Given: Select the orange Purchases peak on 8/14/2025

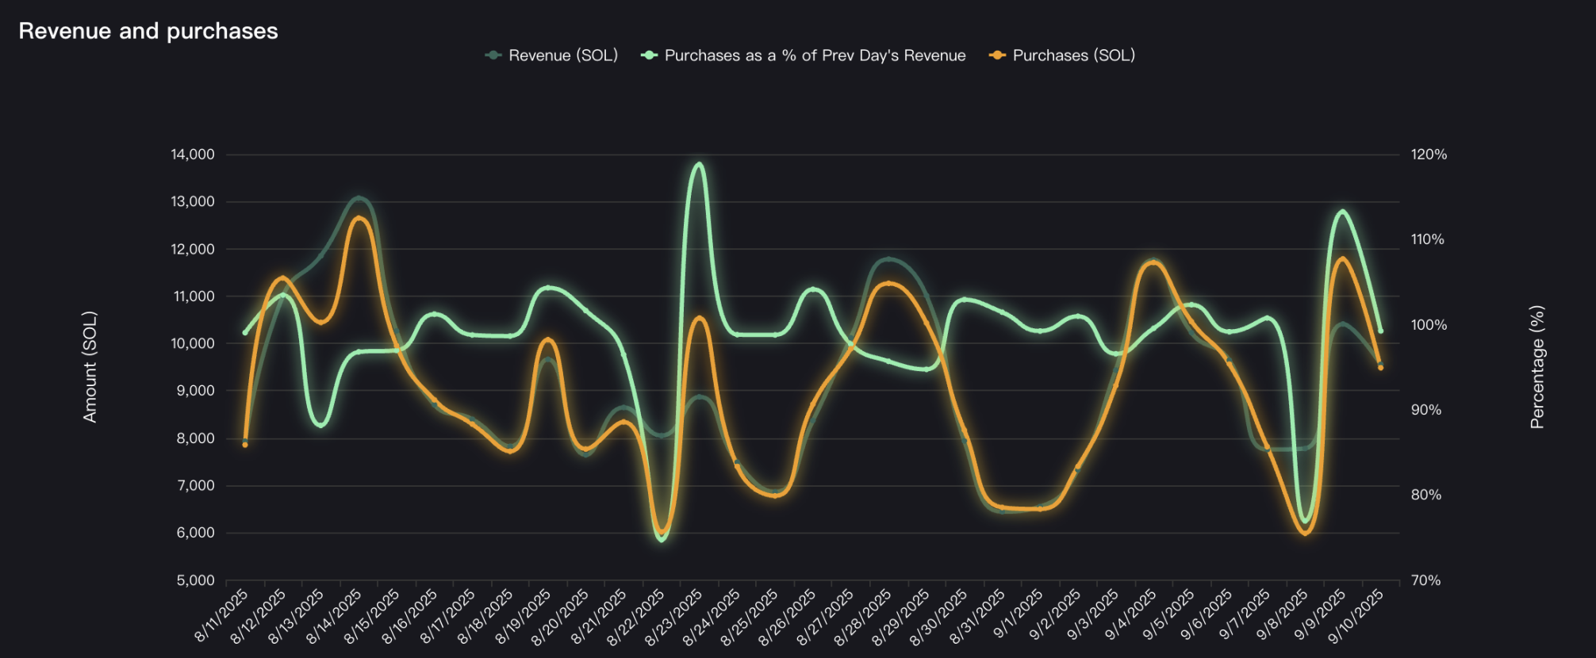Looking at the screenshot, I should click(359, 218).
